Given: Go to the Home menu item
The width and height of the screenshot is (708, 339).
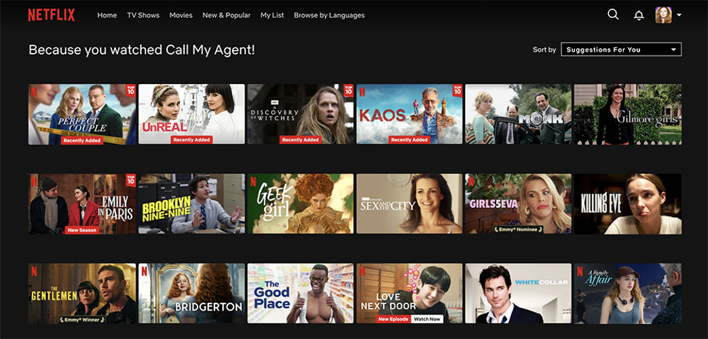Looking at the screenshot, I should click(x=107, y=15).
